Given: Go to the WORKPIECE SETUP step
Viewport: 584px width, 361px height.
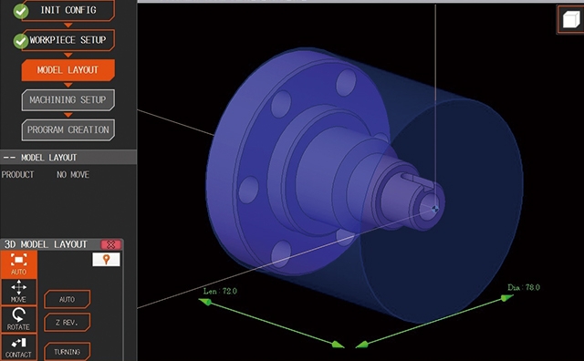Looking at the screenshot, I should pyautogui.click(x=68, y=40).
